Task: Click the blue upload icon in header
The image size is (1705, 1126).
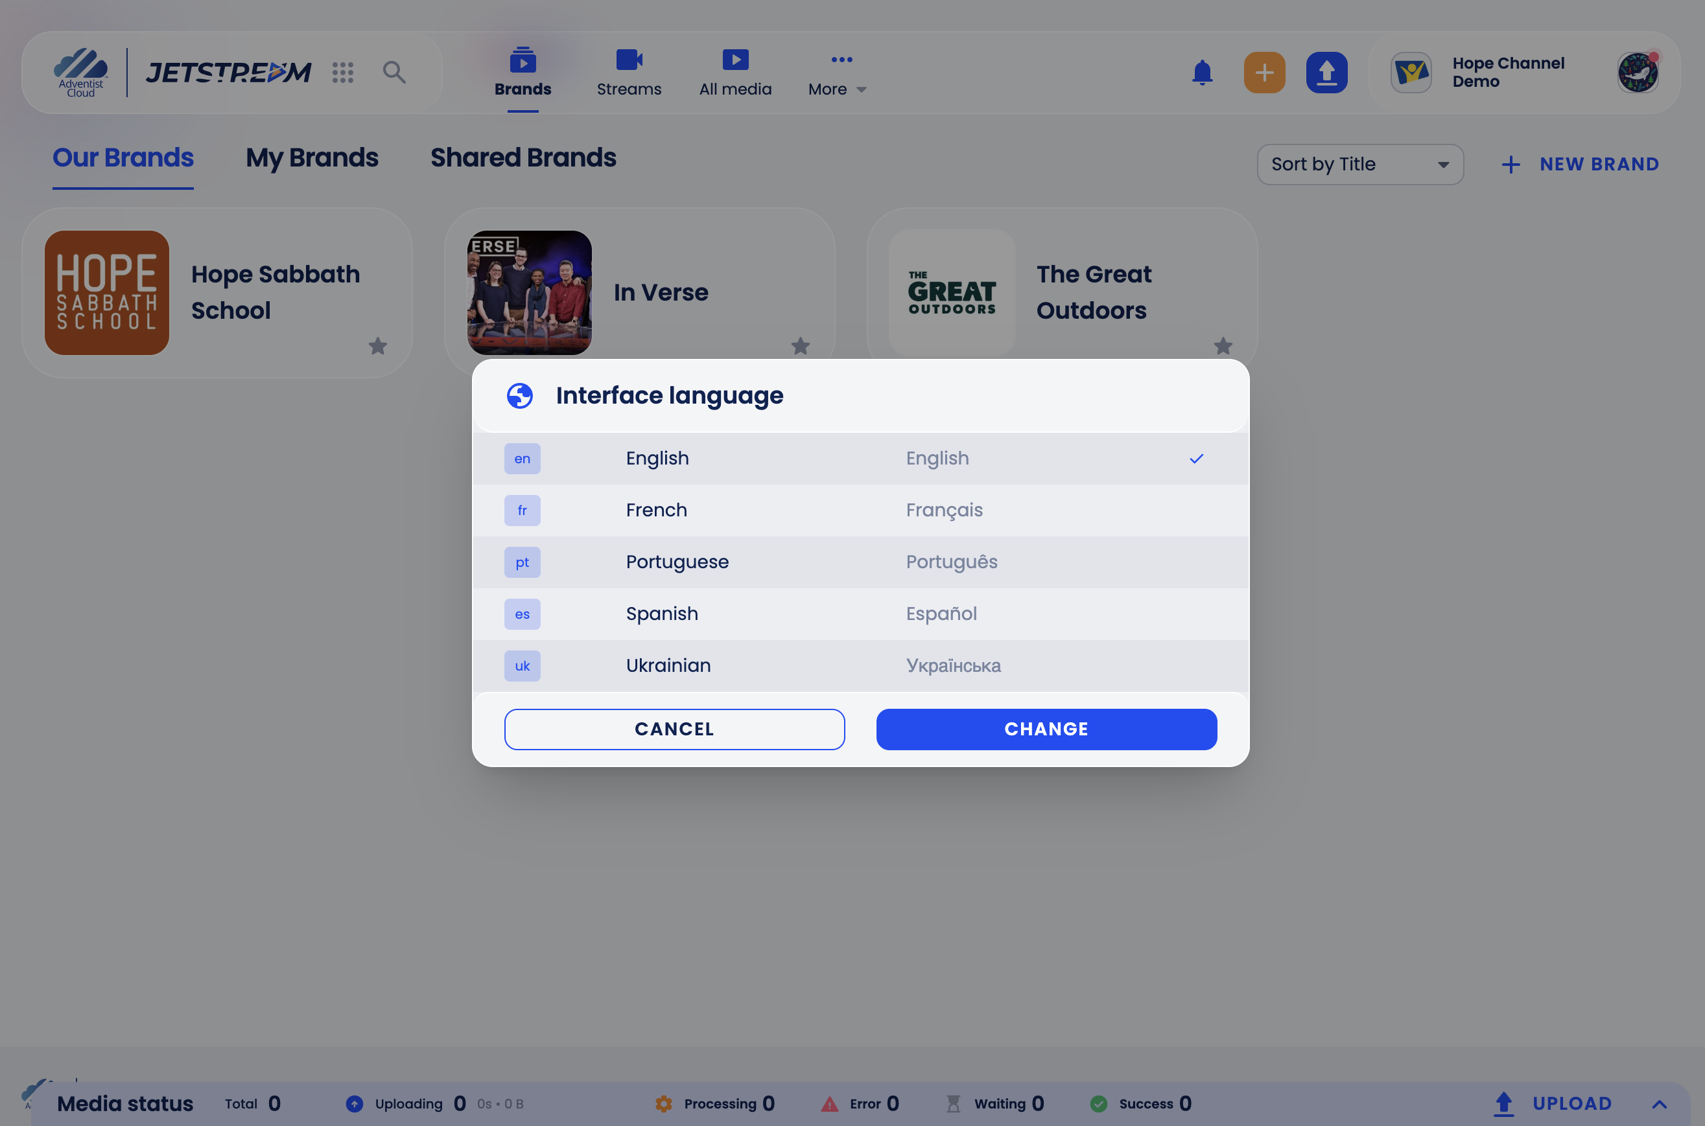Action: (1326, 73)
